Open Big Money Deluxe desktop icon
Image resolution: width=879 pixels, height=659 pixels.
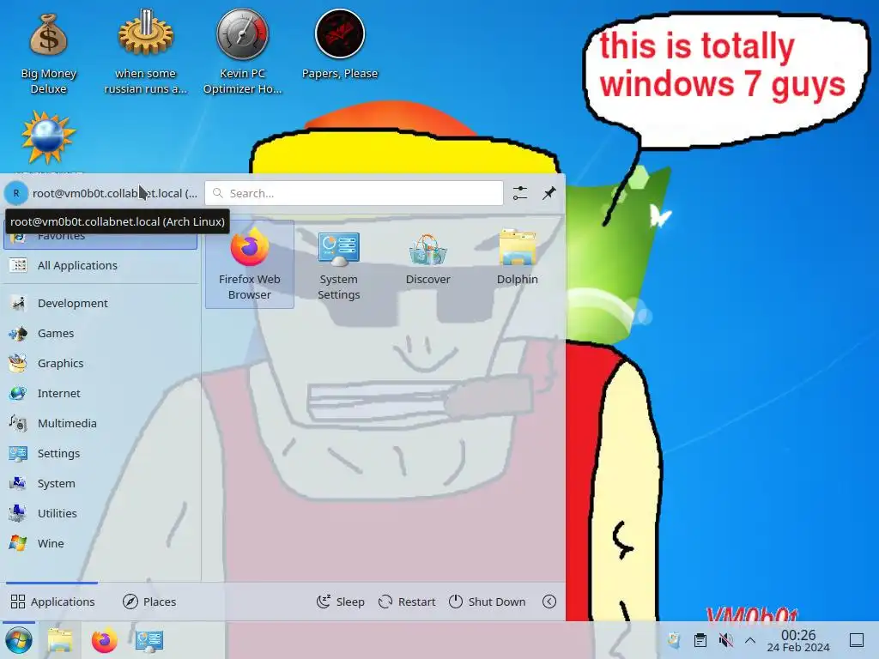(x=48, y=53)
